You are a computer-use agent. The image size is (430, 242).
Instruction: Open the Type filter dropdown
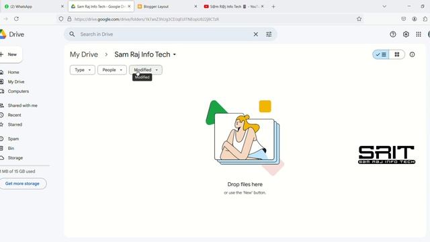(x=83, y=70)
